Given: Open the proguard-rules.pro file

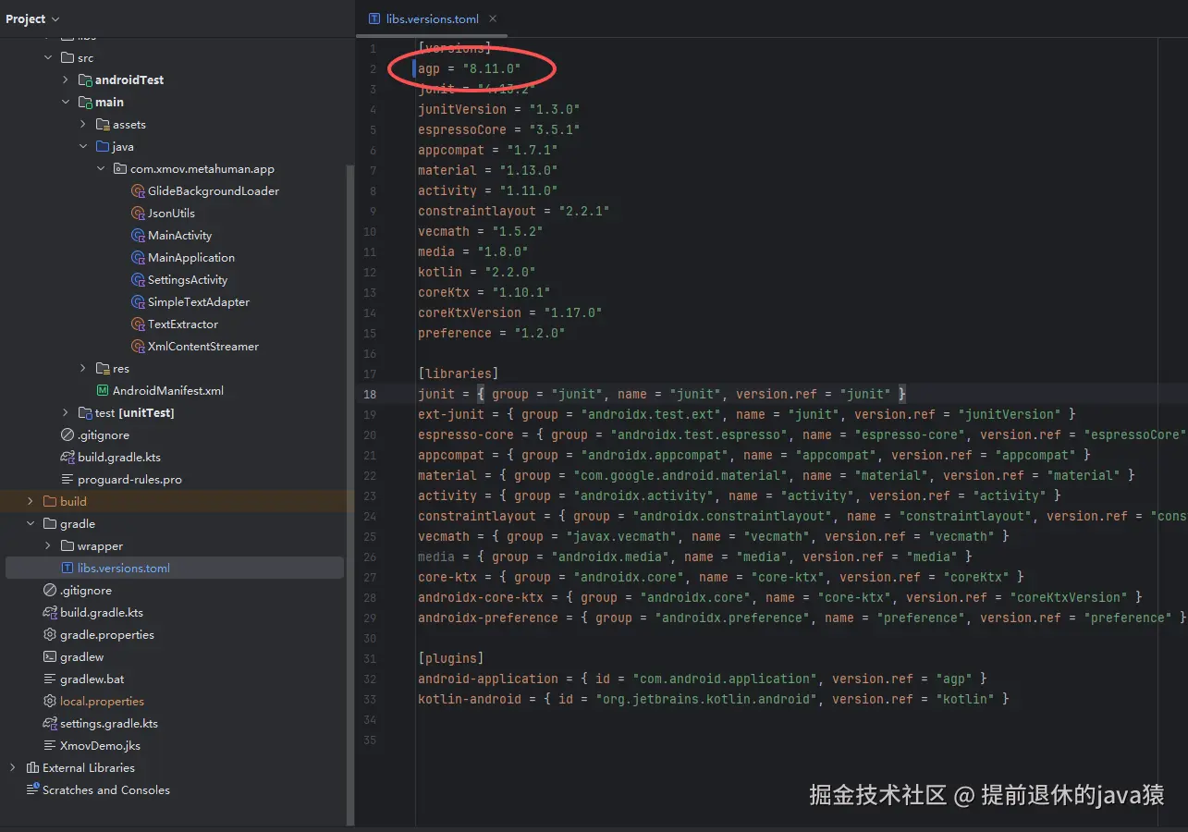Looking at the screenshot, I should tap(129, 480).
